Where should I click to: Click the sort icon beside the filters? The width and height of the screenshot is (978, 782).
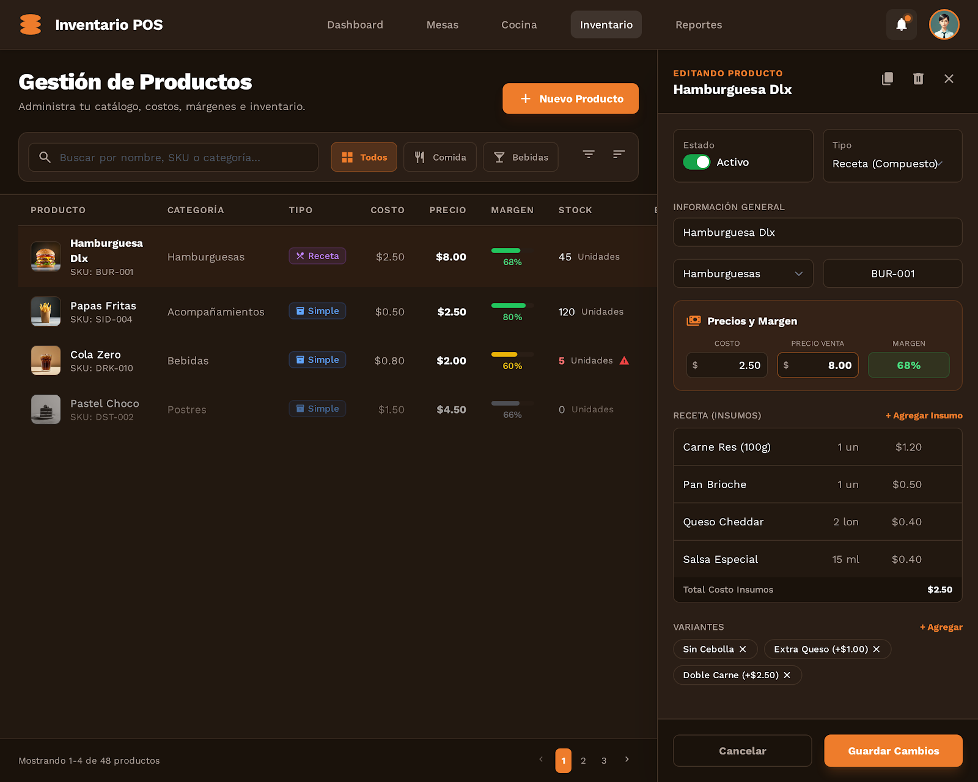pyautogui.click(x=619, y=155)
